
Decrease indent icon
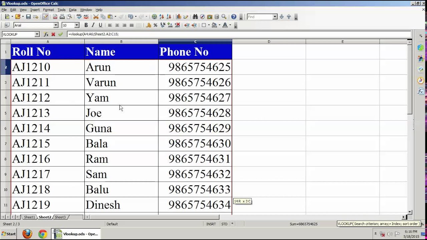(x=187, y=25)
